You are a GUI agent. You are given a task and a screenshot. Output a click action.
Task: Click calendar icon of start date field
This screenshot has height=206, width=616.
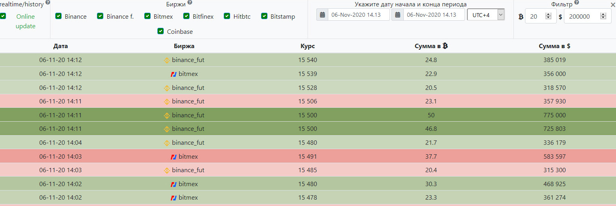point(322,15)
